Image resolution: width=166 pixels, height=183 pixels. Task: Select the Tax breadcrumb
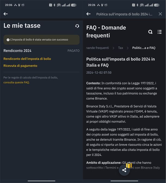tap(121, 48)
